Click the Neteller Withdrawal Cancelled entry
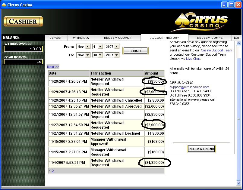The width and height of the screenshot is (243, 190). 117,100
